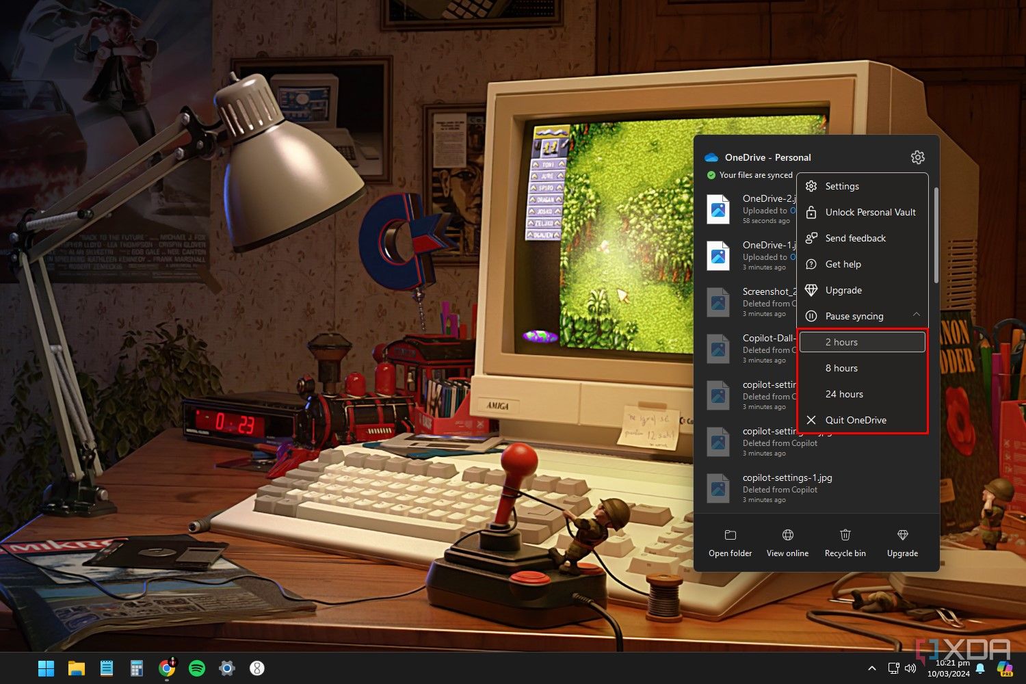Pause syncing for 24 hours
The width and height of the screenshot is (1026, 684).
click(863, 394)
